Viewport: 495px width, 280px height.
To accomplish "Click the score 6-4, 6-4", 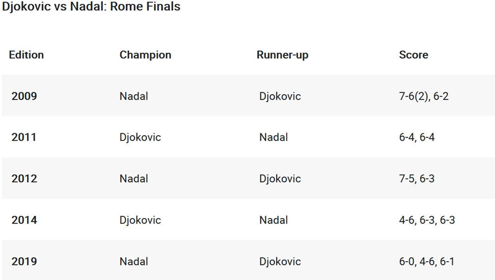I will click(417, 137).
